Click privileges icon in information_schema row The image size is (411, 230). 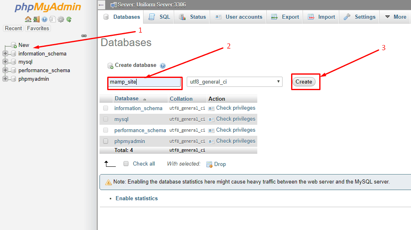[x=211, y=108]
